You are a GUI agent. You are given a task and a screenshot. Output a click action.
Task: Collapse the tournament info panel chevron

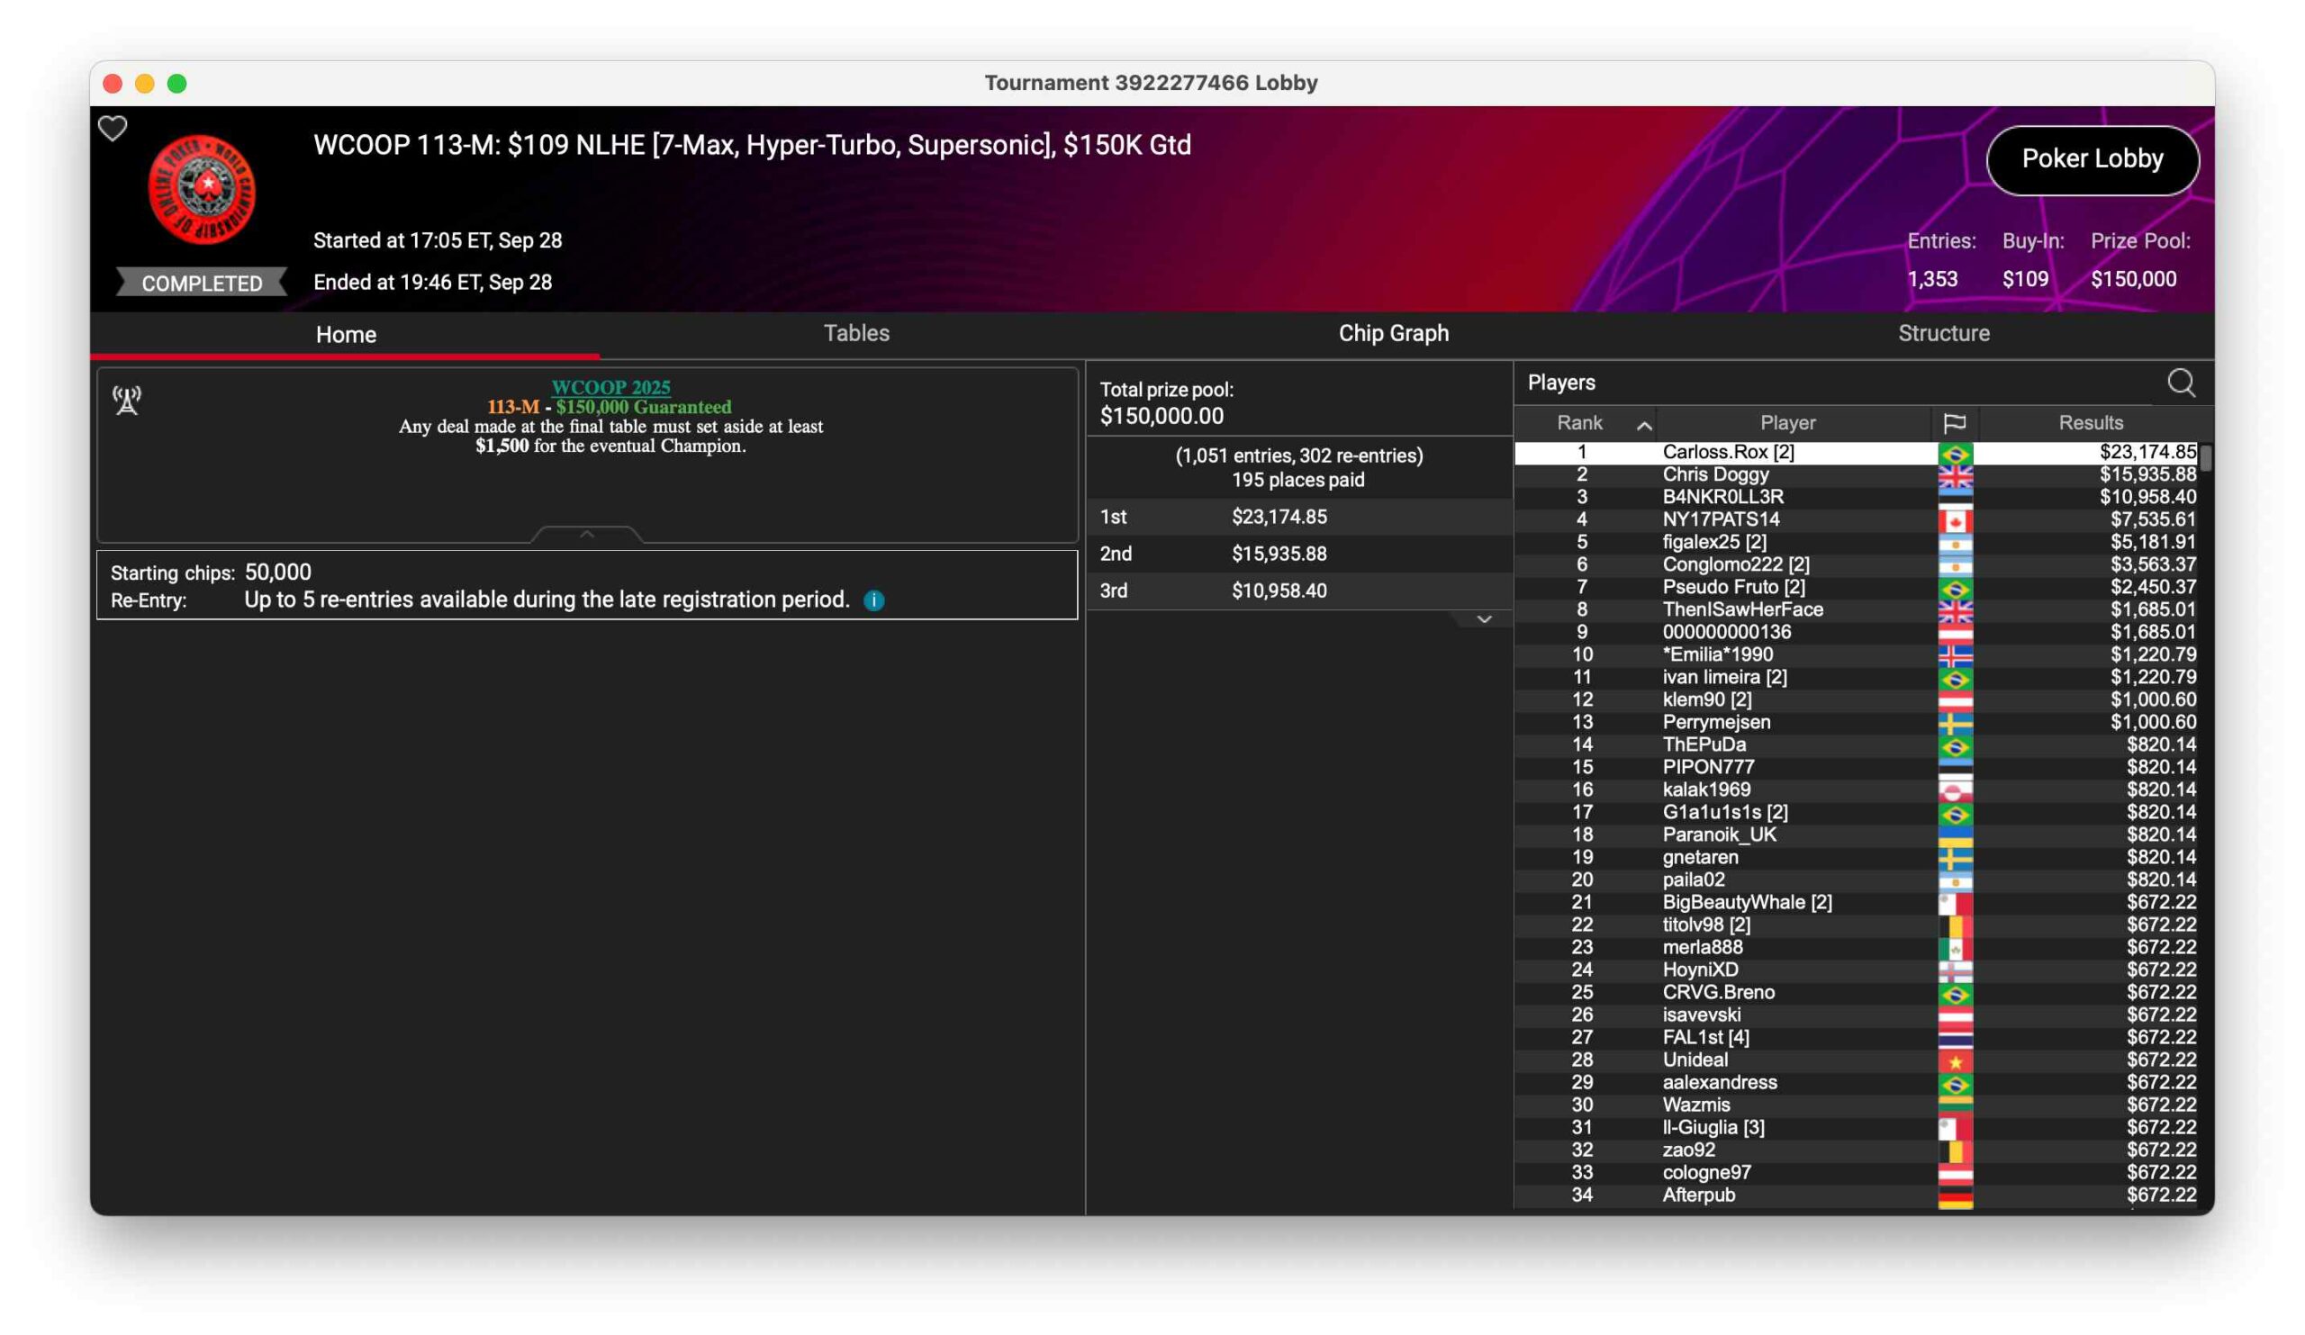(x=587, y=534)
